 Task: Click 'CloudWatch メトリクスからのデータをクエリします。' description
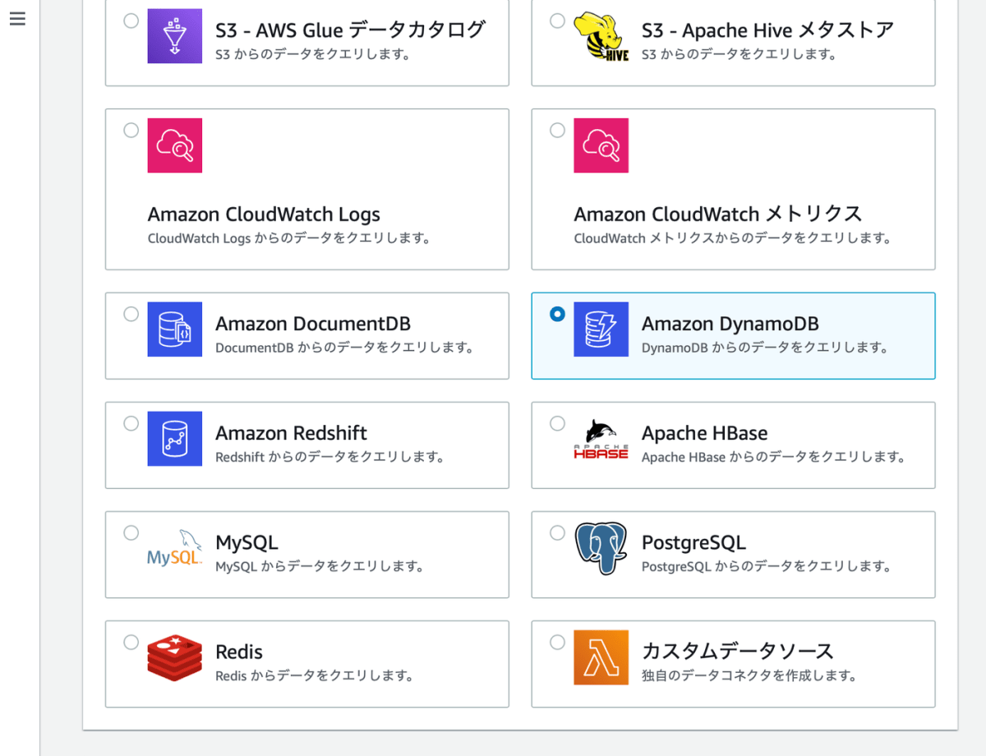click(x=733, y=238)
